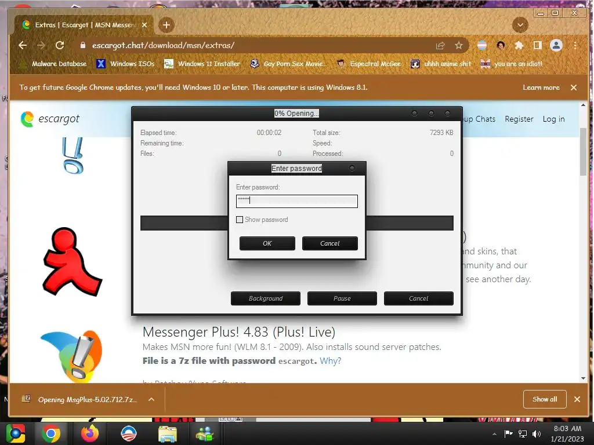This screenshot has height=445, width=594.
Task: Open the Windows ISOs bookmark
Action: point(125,64)
